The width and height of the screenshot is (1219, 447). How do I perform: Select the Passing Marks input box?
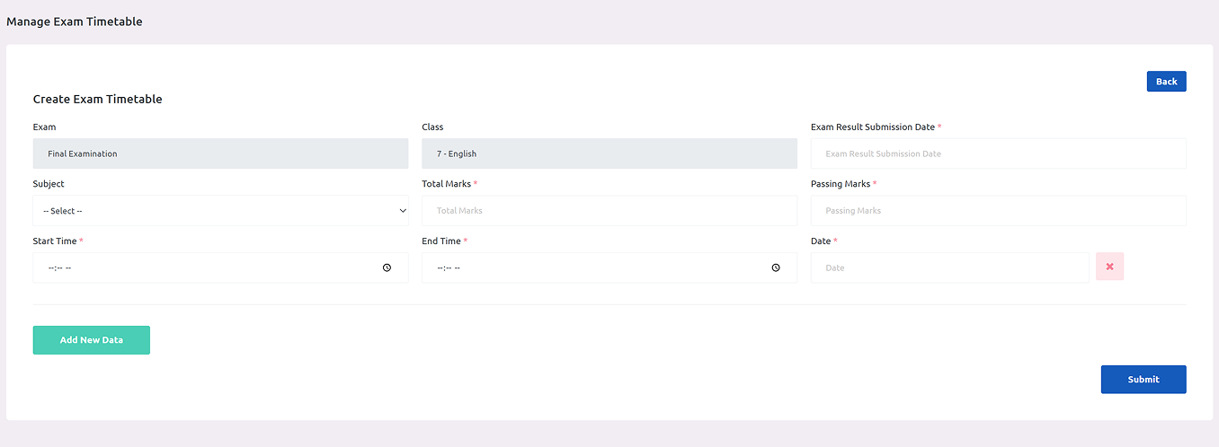[998, 211]
